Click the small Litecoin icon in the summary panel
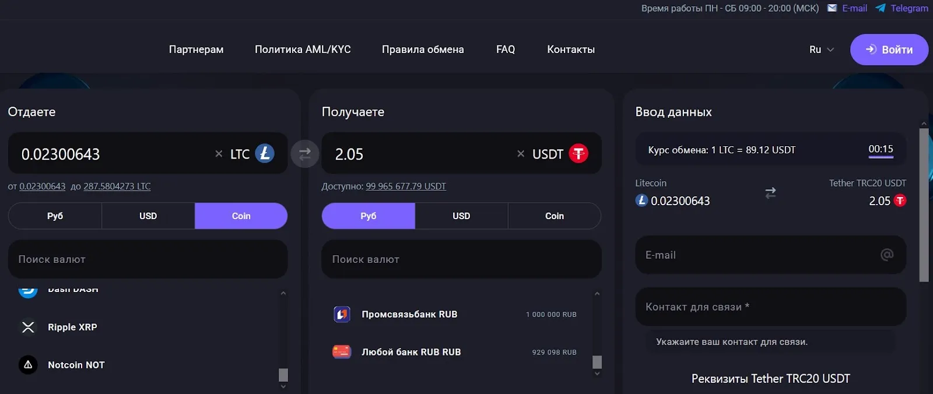Viewport: 933px width, 394px height. point(641,200)
